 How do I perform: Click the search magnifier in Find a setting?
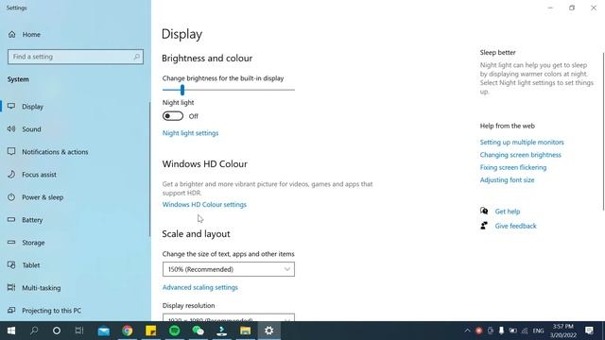[136, 57]
